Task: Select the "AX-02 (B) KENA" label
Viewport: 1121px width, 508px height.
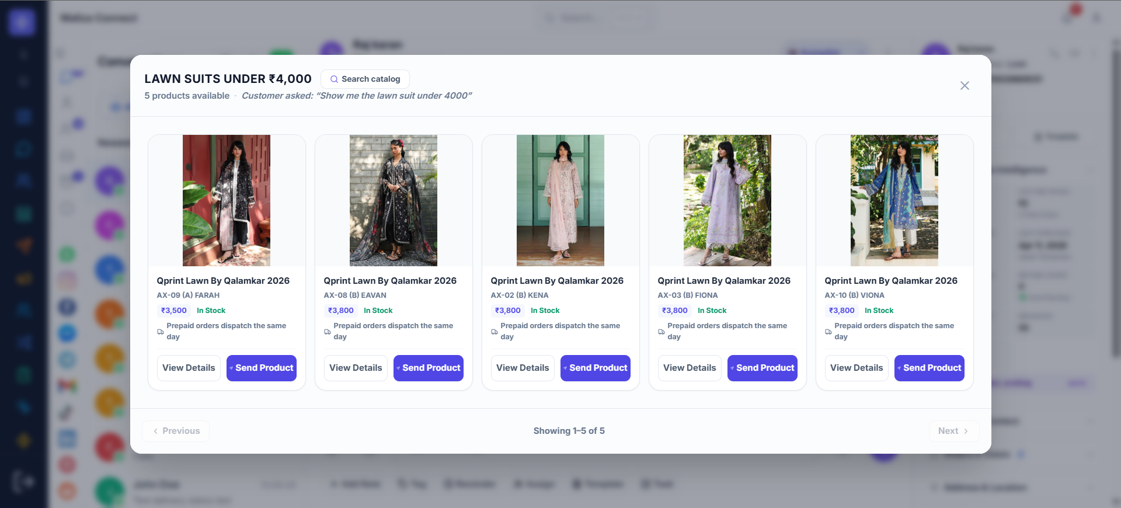Action: (x=520, y=295)
